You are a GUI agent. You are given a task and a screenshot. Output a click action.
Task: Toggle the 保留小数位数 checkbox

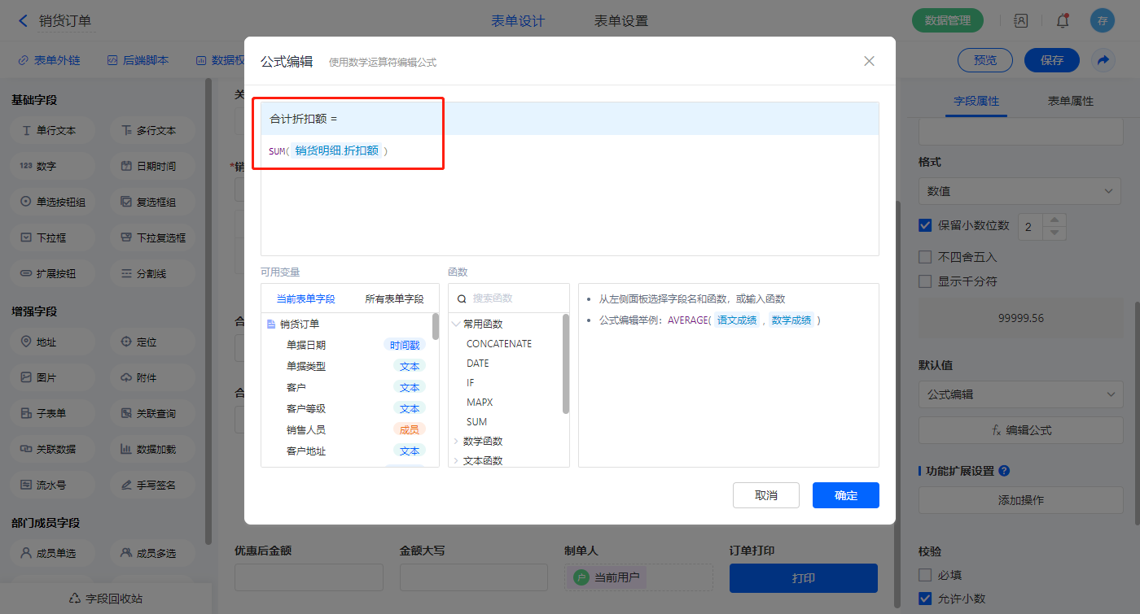tap(925, 225)
